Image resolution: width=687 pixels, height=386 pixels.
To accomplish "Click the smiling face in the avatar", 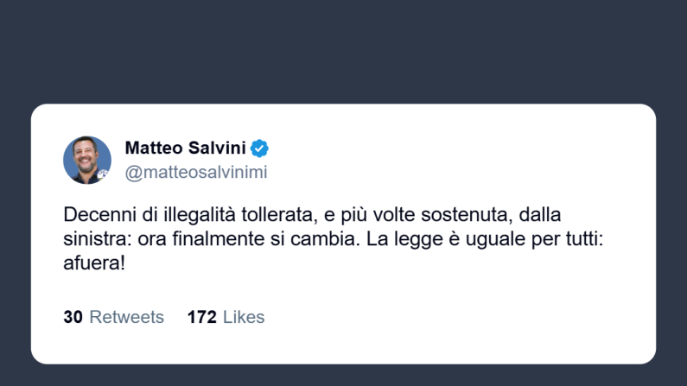I will (86, 156).
